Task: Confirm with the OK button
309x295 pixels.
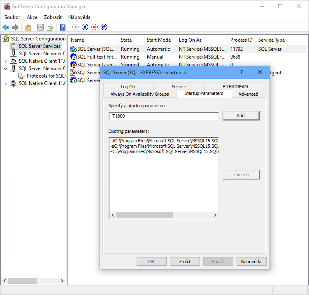Action: pyautogui.click(x=151, y=262)
